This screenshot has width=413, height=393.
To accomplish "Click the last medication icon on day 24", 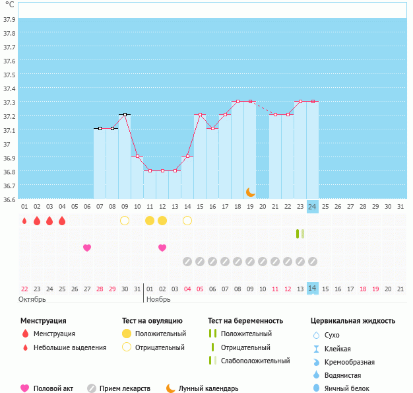I will 313,262.
